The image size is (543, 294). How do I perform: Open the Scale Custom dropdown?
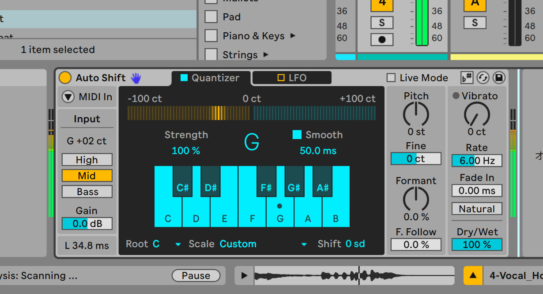point(304,244)
